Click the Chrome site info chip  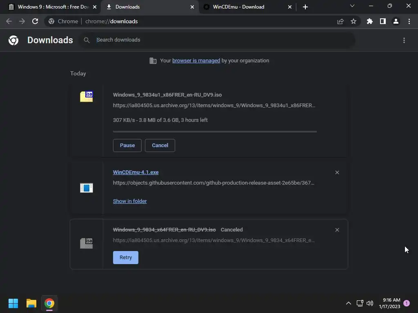(x=63, y=21)
